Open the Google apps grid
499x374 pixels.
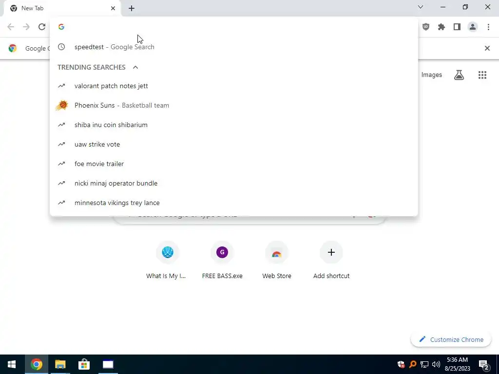coord(482,75)
